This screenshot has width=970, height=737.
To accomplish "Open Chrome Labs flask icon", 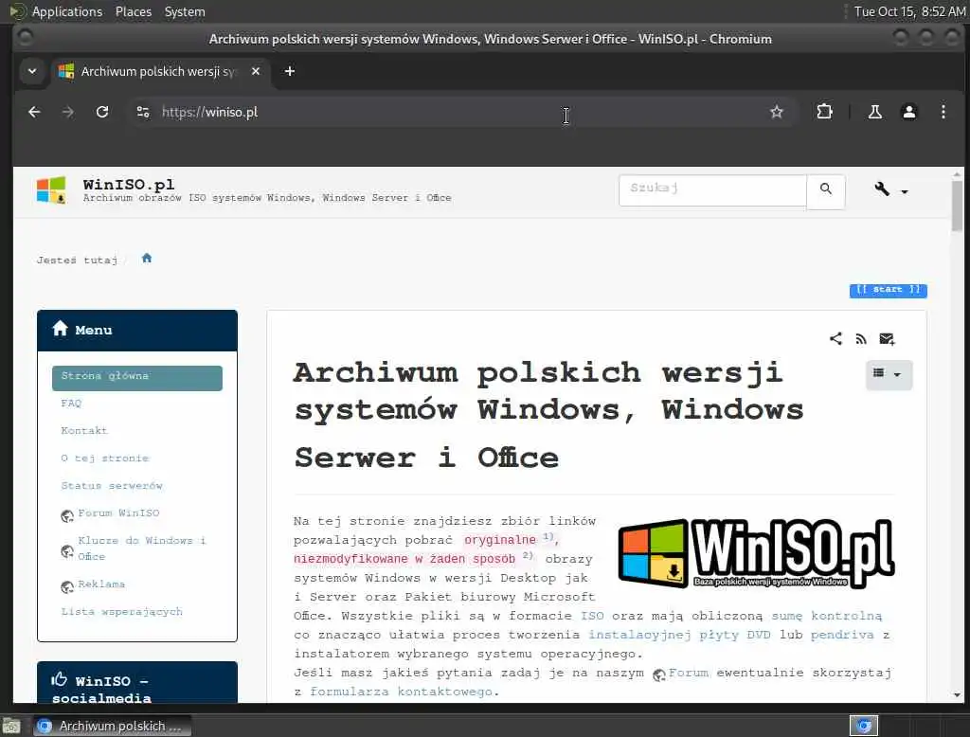I will [x=874, y=112].
